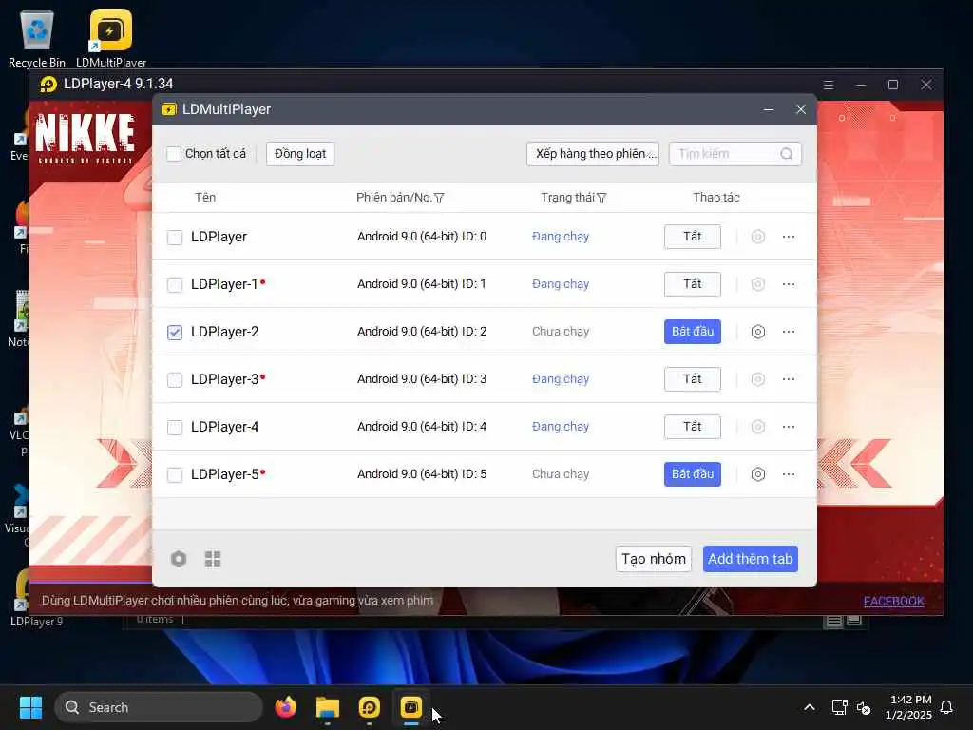Click the settings gear in LDPlayer-3 row

tap(757, 379)
